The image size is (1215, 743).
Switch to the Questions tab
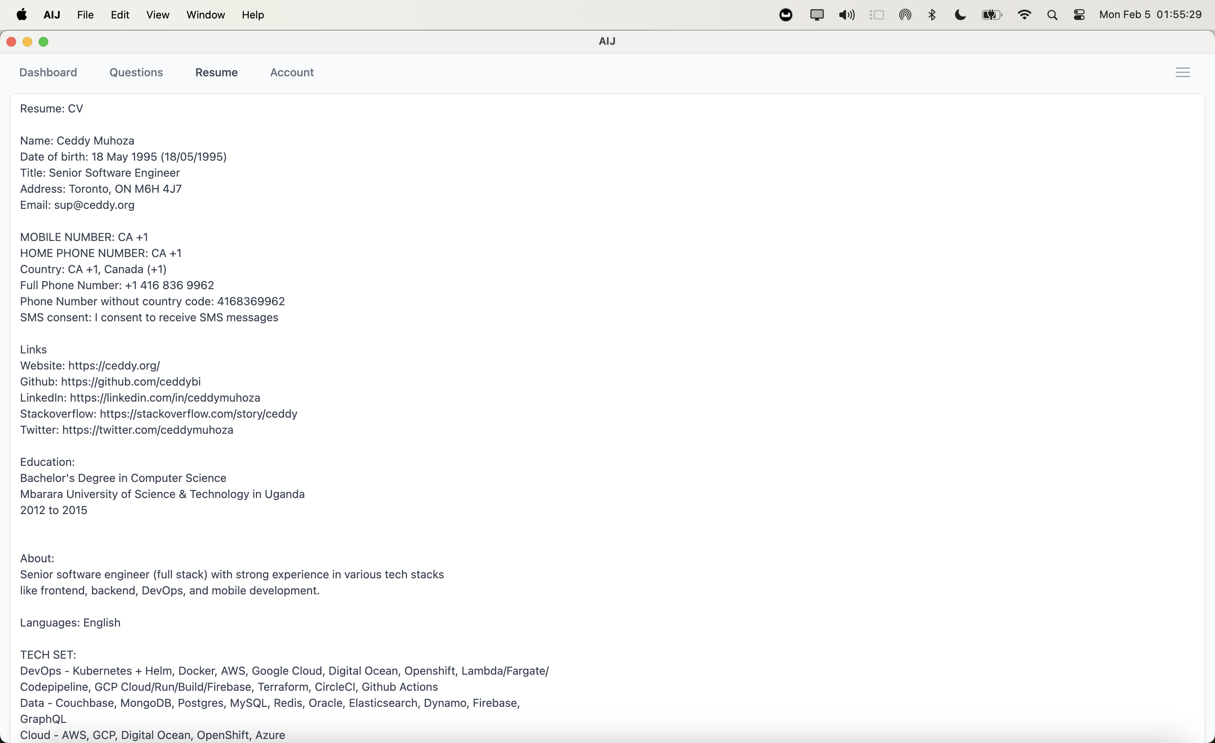coord(136,72)
